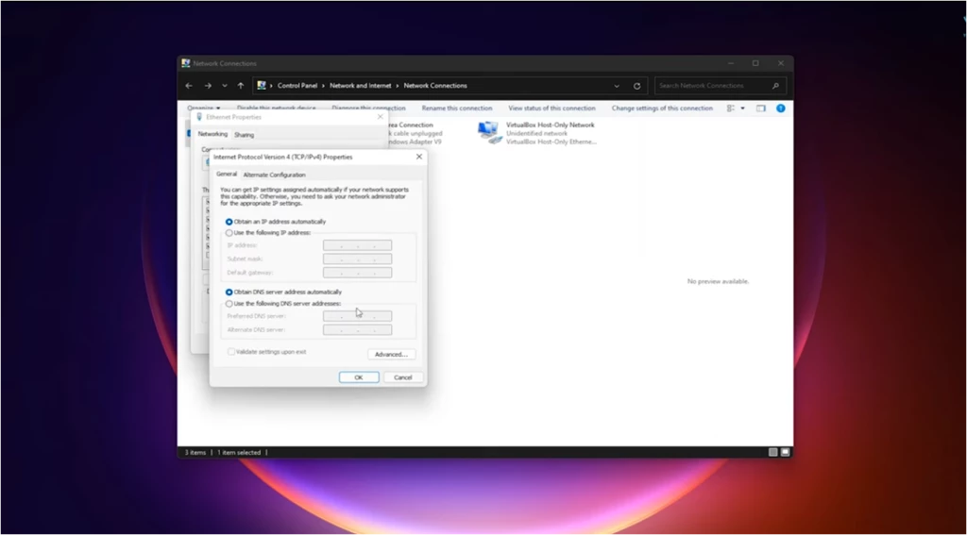Click the search magnifier icon
Viewport: 967px width, 535px height.
click(776, 86)
